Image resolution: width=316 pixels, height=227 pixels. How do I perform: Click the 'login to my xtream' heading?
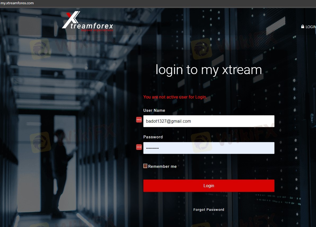pos(209,70)
